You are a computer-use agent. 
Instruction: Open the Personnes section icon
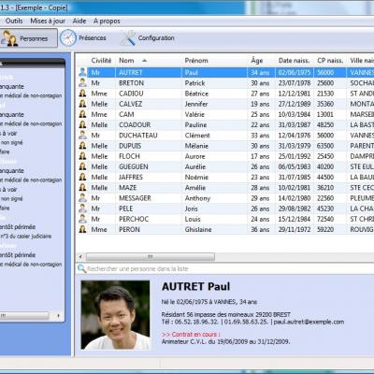(x=8, y=38)
